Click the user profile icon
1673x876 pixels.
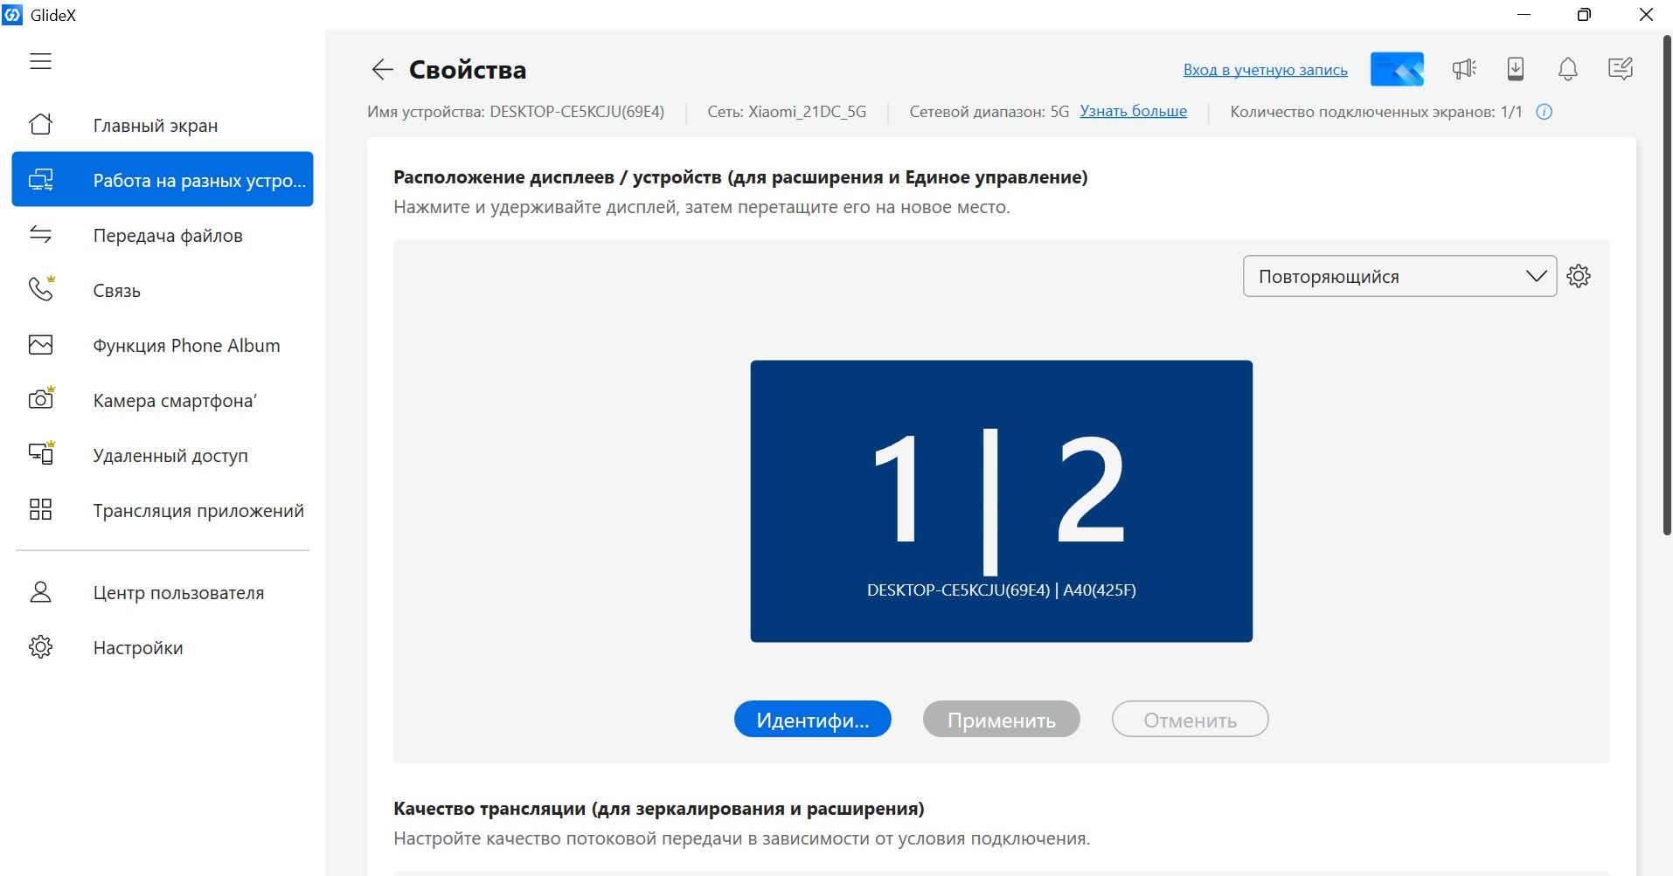click(x=41, y=592)
